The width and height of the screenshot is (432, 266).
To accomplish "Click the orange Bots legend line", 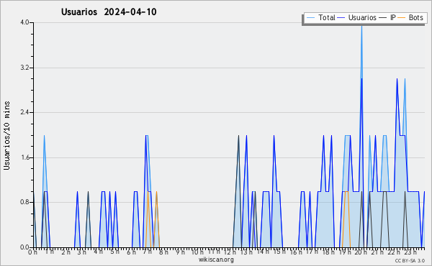I will [402, 18].
